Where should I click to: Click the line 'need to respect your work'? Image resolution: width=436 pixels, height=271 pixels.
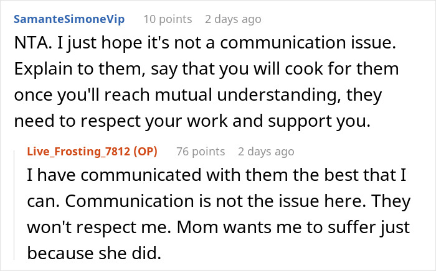tap(192, 121)
